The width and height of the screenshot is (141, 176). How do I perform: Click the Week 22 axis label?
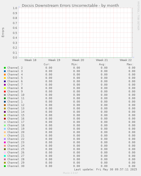pyautogui.click(x=126, y=60)
